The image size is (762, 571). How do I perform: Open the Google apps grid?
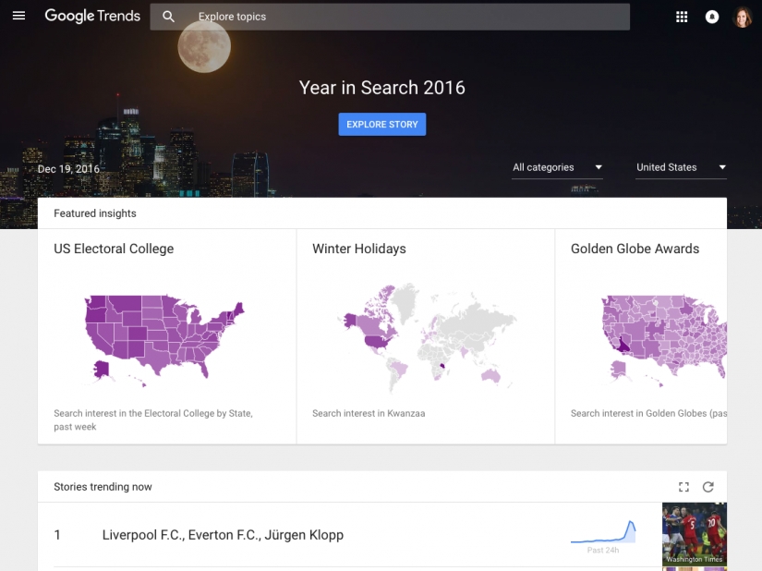point(682,16)
